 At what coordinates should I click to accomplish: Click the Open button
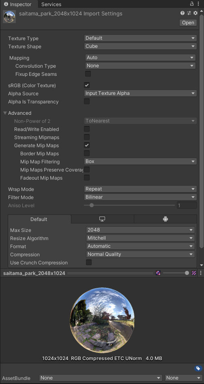click(x=188, y=23)
